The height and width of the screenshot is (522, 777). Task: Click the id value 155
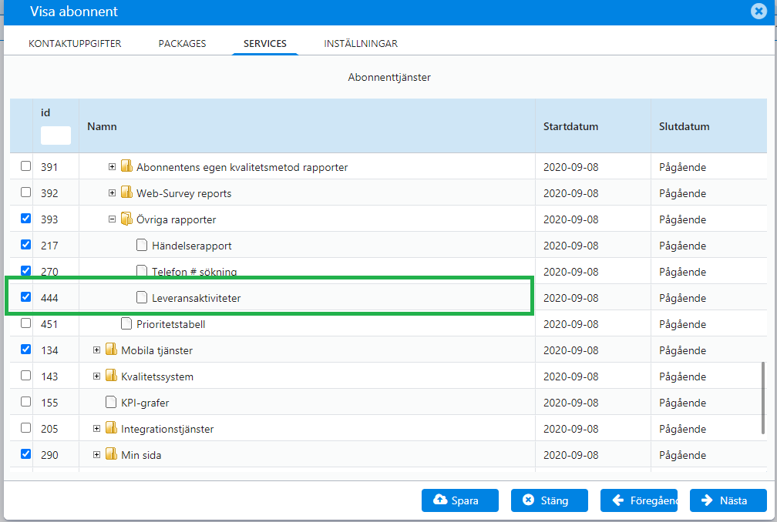[49, 403]
